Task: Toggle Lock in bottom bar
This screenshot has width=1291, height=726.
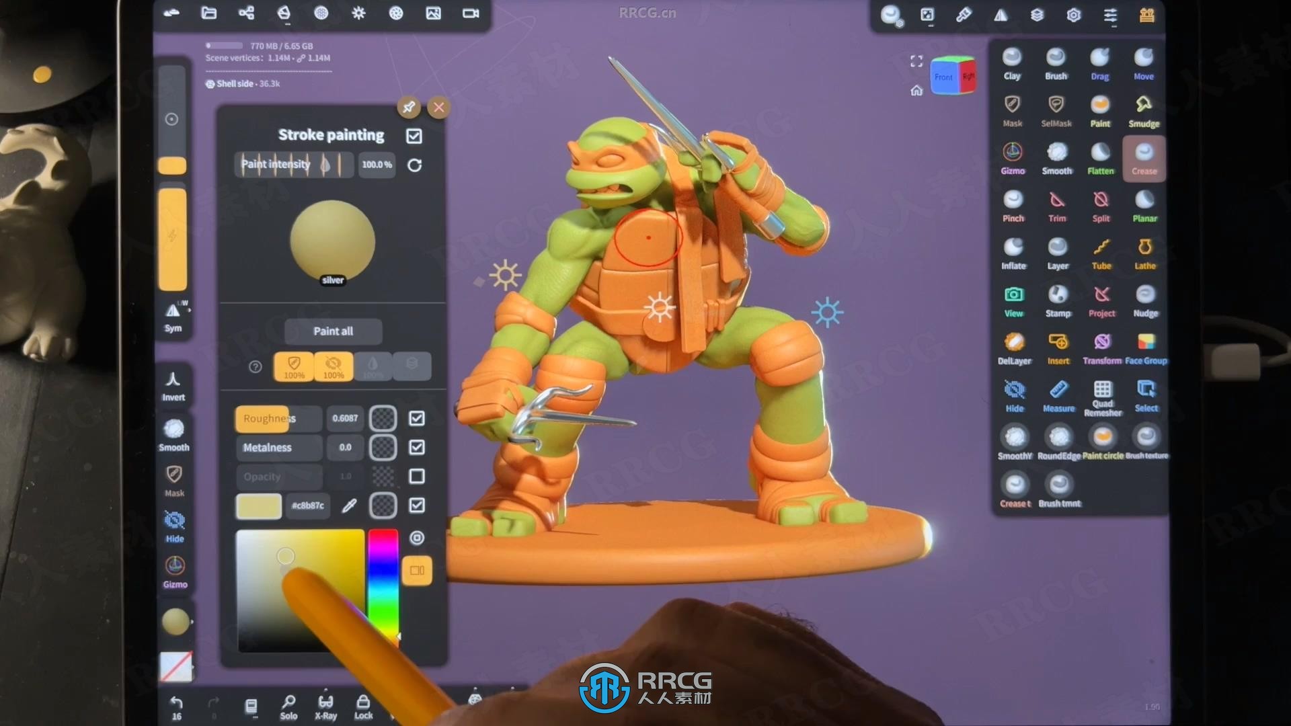Action: pos(363,707)
